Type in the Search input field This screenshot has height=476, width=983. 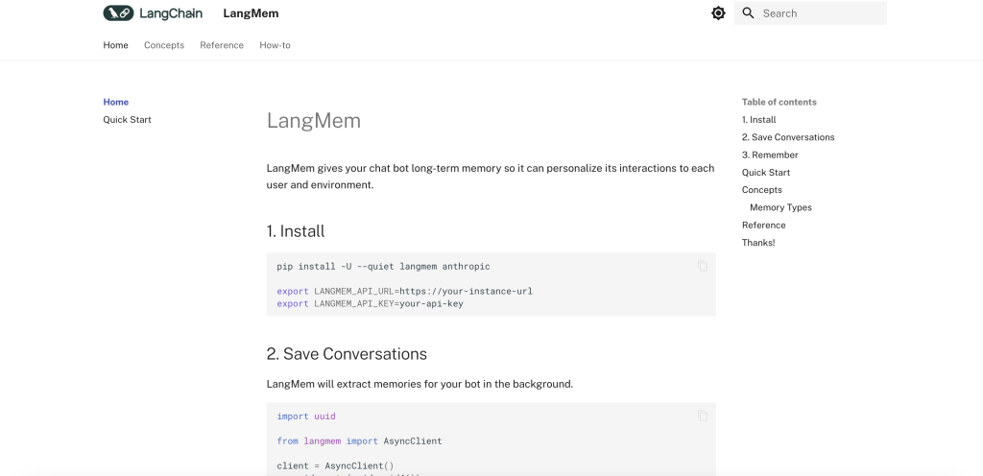pyautogui.click(x=821, y=13)
